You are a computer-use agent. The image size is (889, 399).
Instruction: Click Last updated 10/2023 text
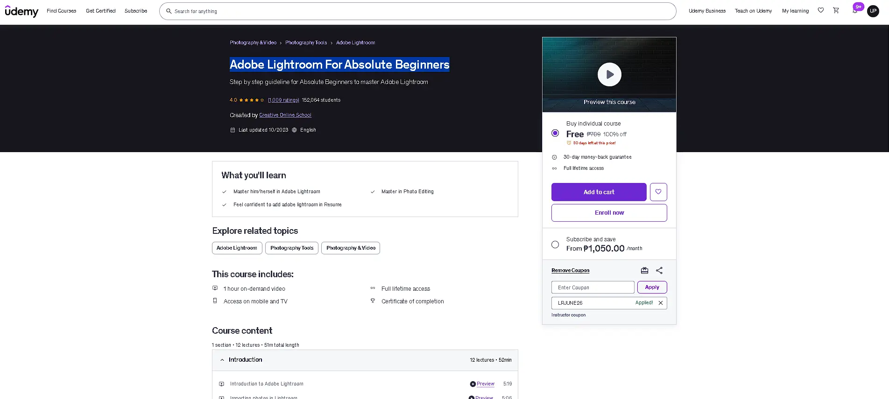click(263, 130)
